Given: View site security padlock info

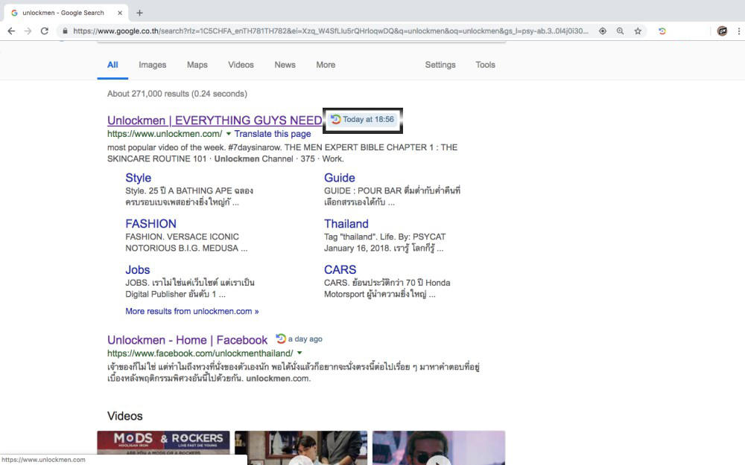Looking at the screenshot, I should pyautogui.click(x=65, y=31).
